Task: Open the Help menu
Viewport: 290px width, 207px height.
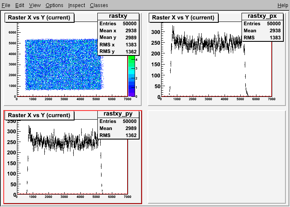Action: click(x=283, y=5)
